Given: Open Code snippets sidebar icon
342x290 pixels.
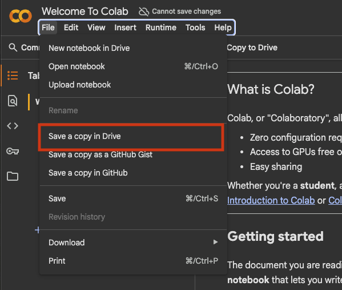Looking at the screenshot, I should point(13,126).
